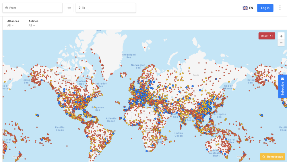The width and height of the screenshot is (287, 162).
Task: Open the EN language selector
Action: [x=251, y=8]
